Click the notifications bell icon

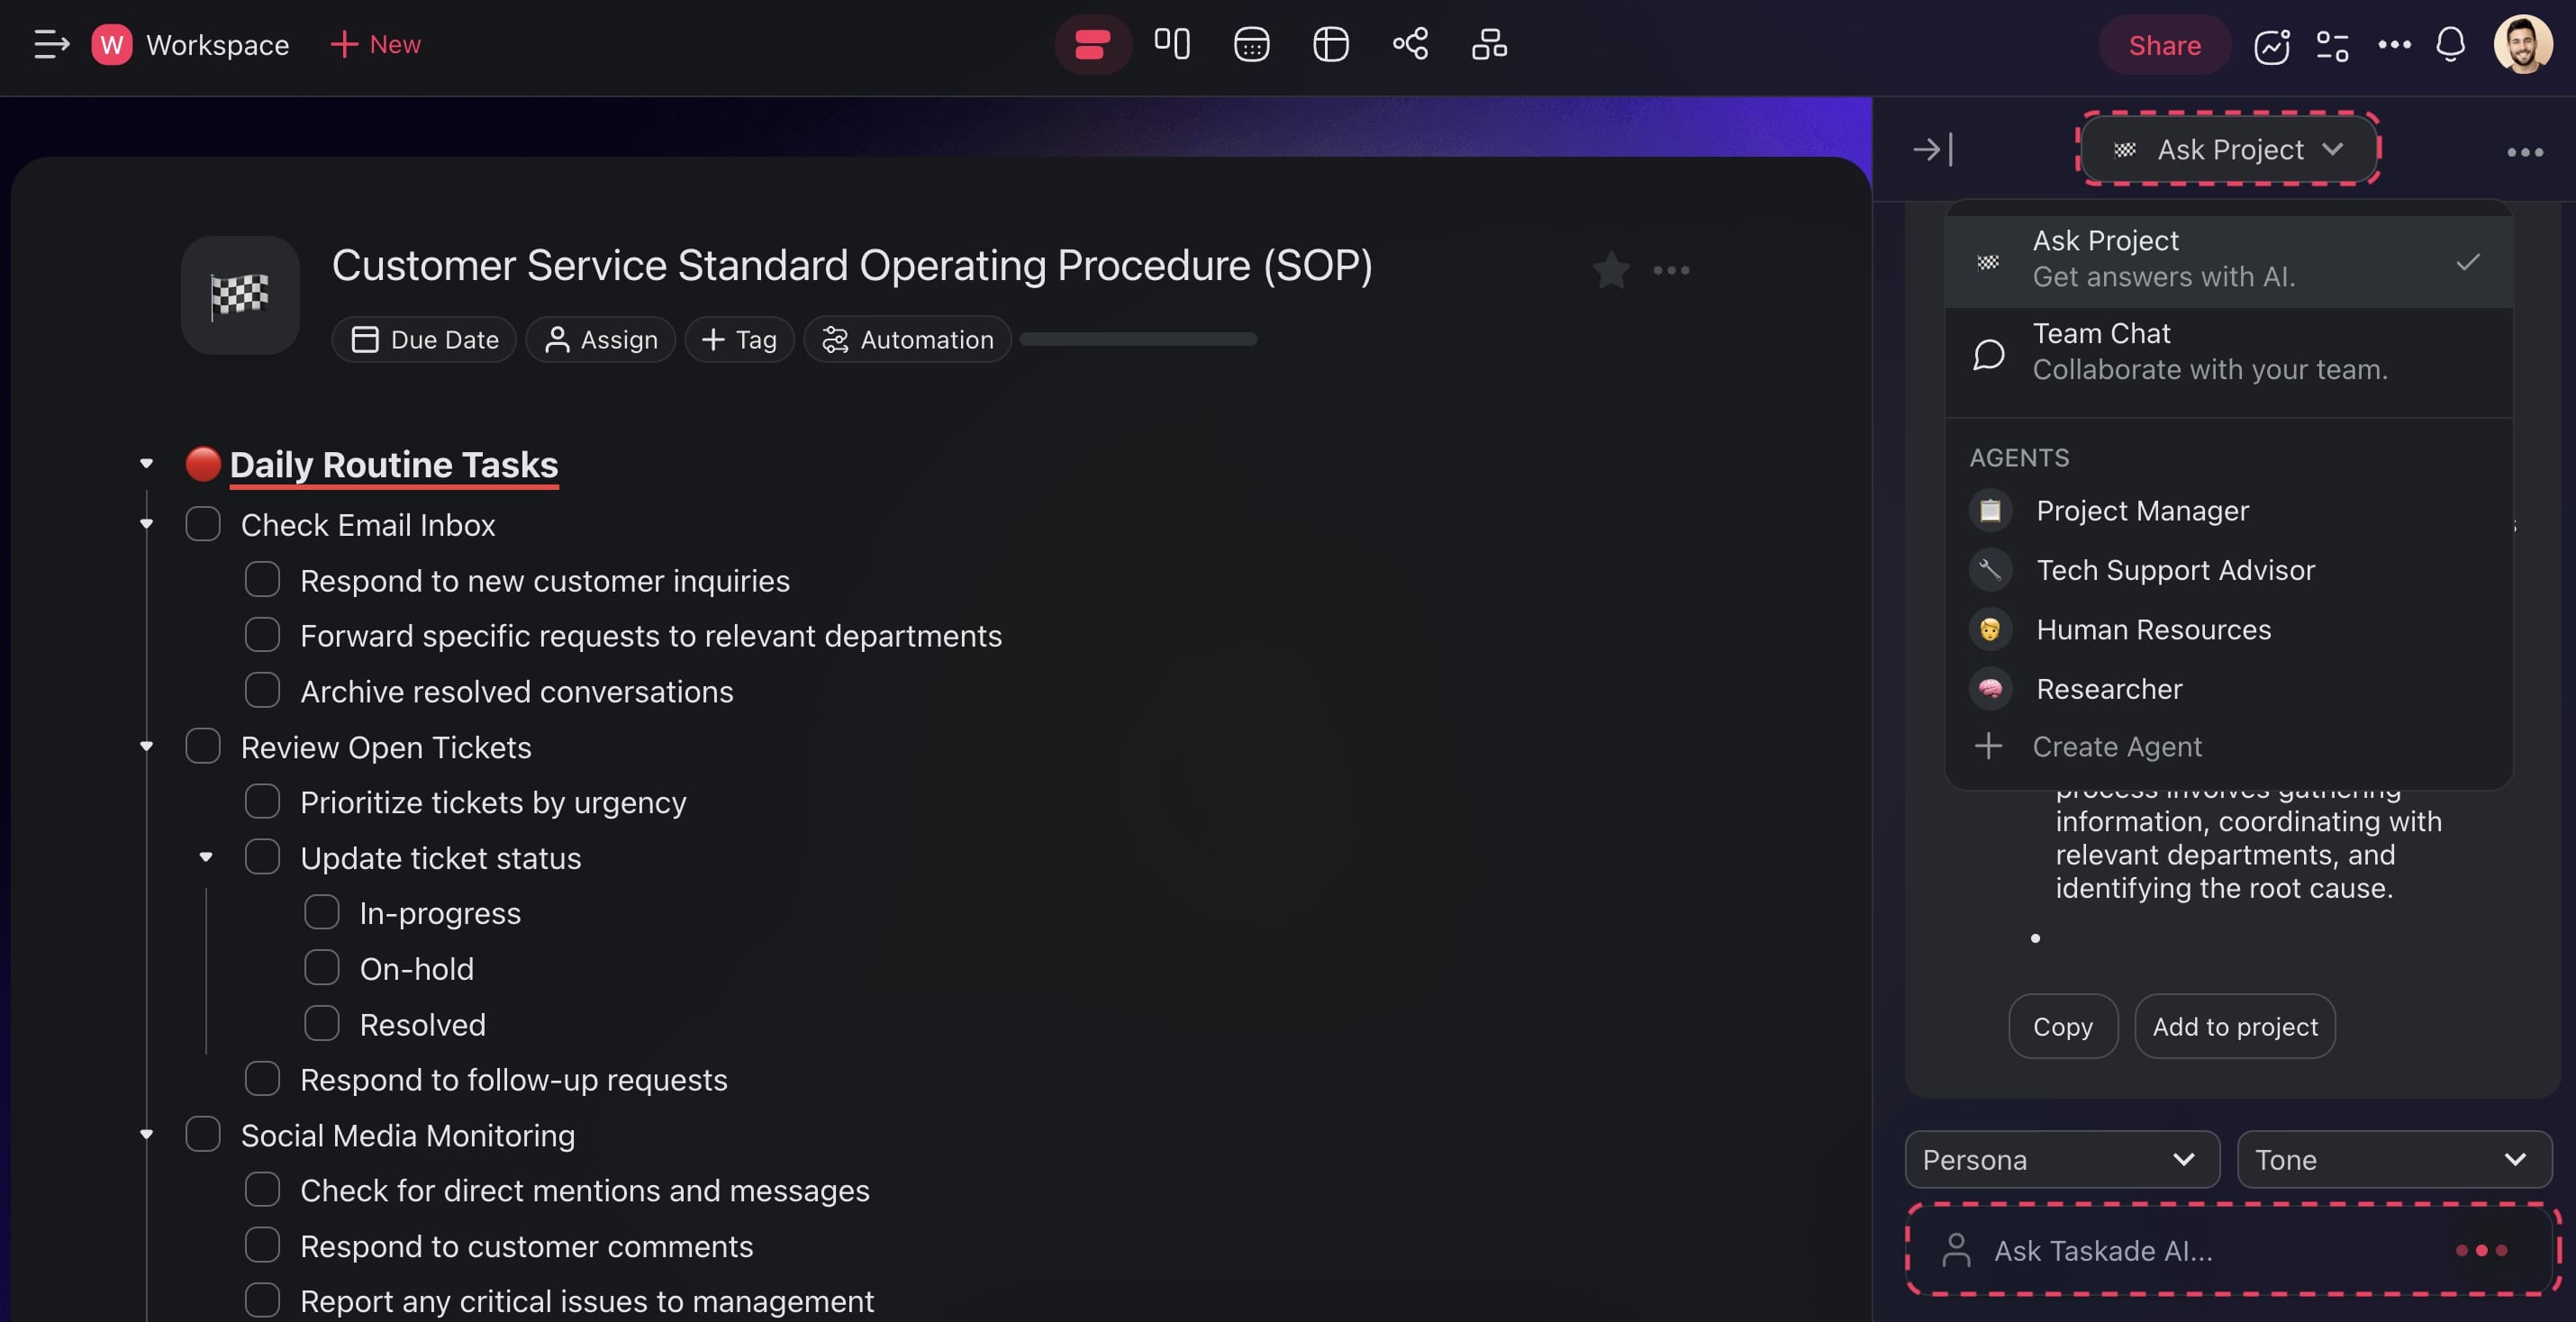[x=2450, y=45]
